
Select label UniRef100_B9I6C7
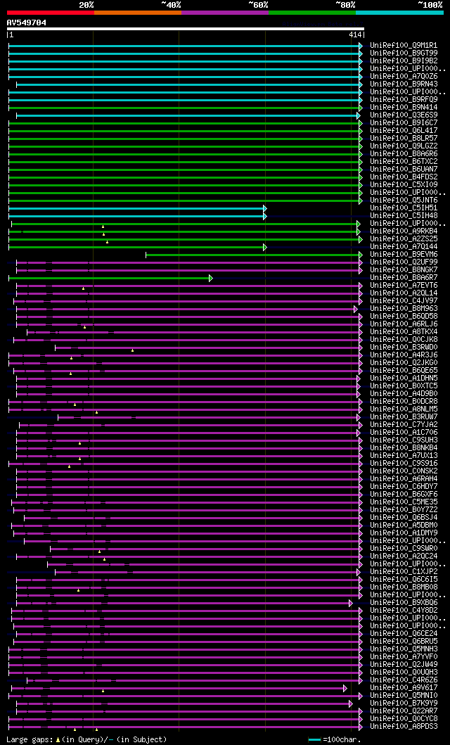coord(404,122)
